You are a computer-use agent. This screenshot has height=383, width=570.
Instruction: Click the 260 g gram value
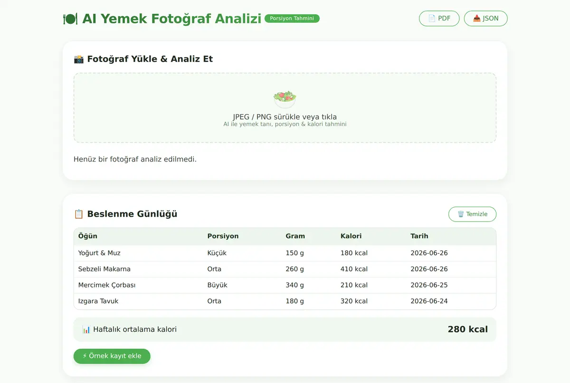pyautogui.click(x=295, y=269)
